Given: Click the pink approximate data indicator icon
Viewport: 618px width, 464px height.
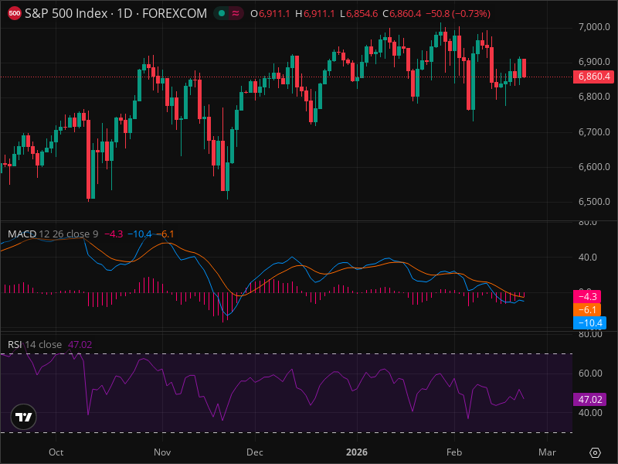Looking at the screenshot, I should (236, 13).
